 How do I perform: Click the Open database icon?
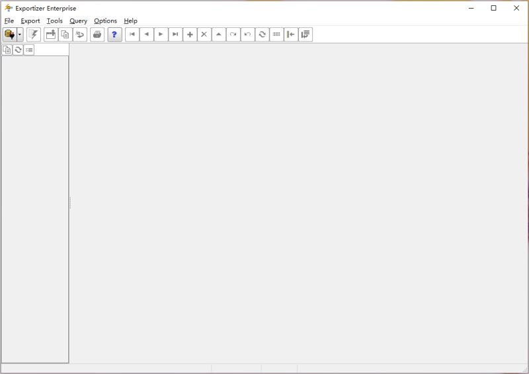tap(9, 34)
